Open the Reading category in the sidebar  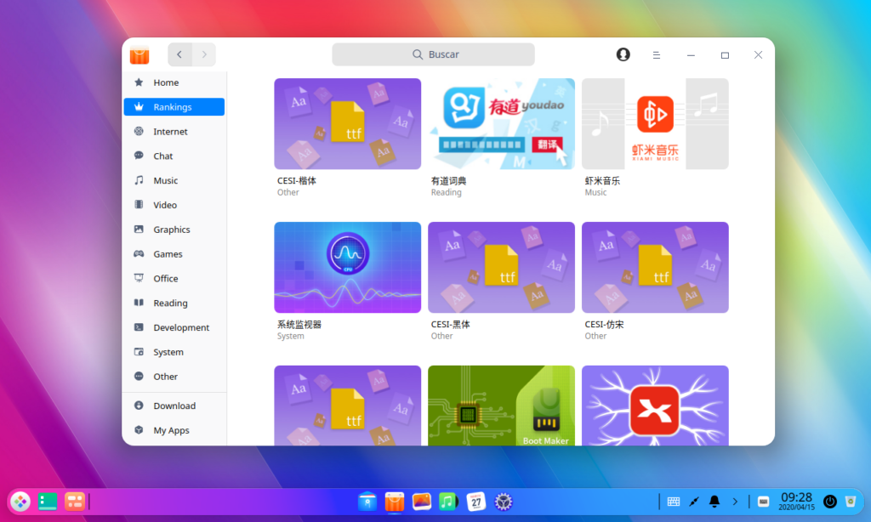[x=174, y=302]
